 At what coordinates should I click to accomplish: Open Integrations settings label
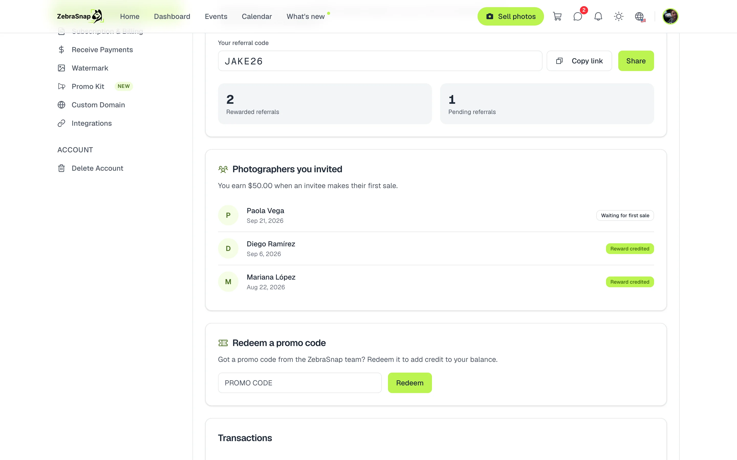92,123
